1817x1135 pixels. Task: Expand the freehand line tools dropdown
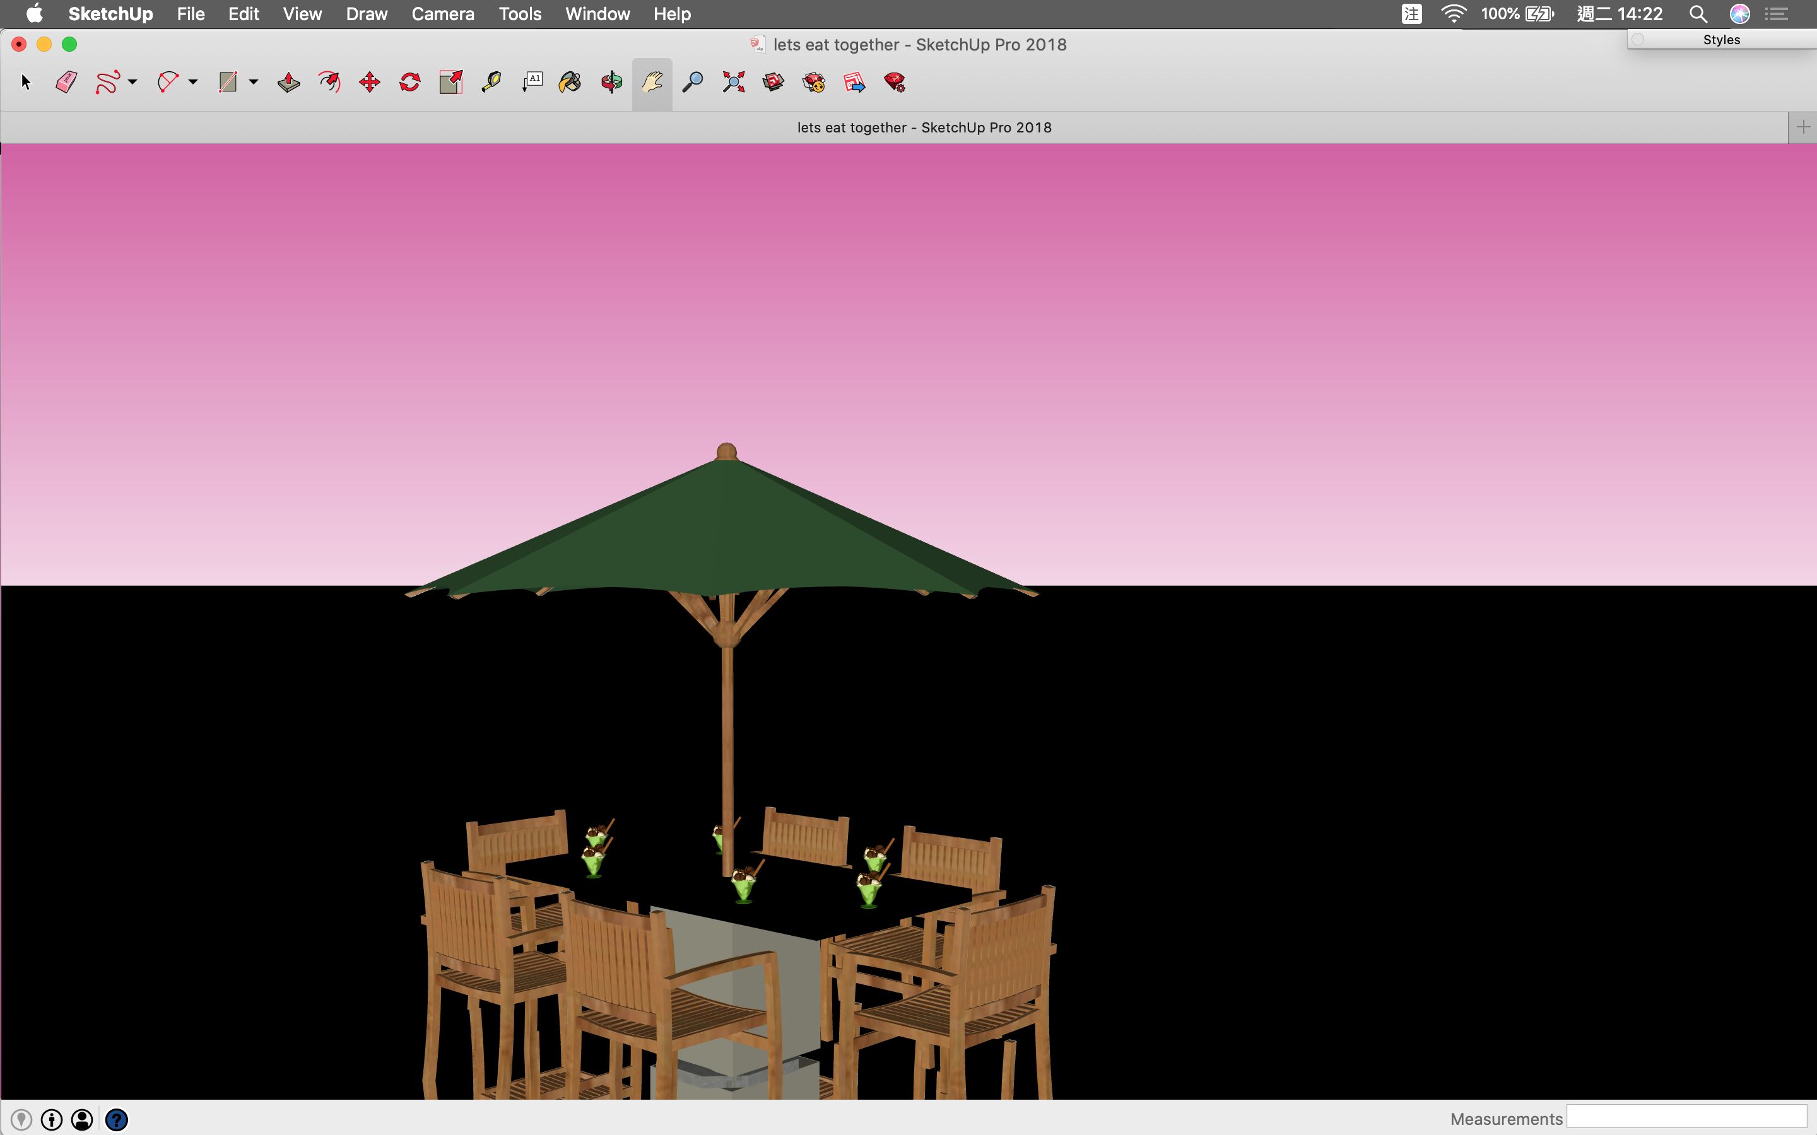coord(133,82)
